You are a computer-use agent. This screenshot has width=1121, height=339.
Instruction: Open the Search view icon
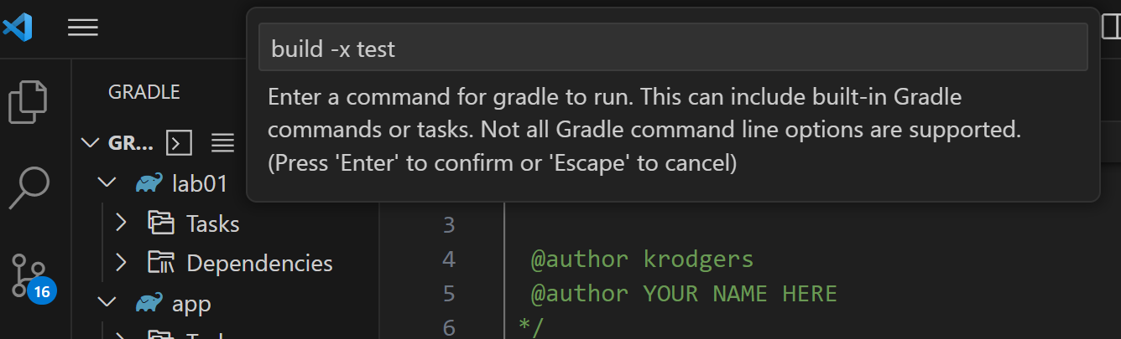[29, 187]
